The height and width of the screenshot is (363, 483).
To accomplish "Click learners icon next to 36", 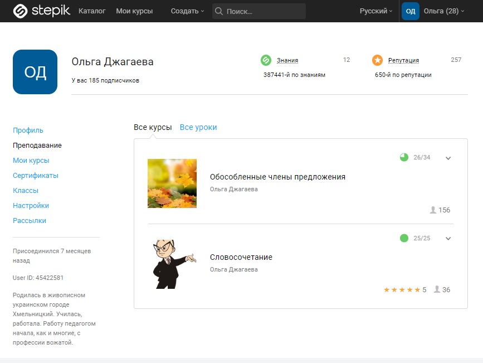I will 437,289.
